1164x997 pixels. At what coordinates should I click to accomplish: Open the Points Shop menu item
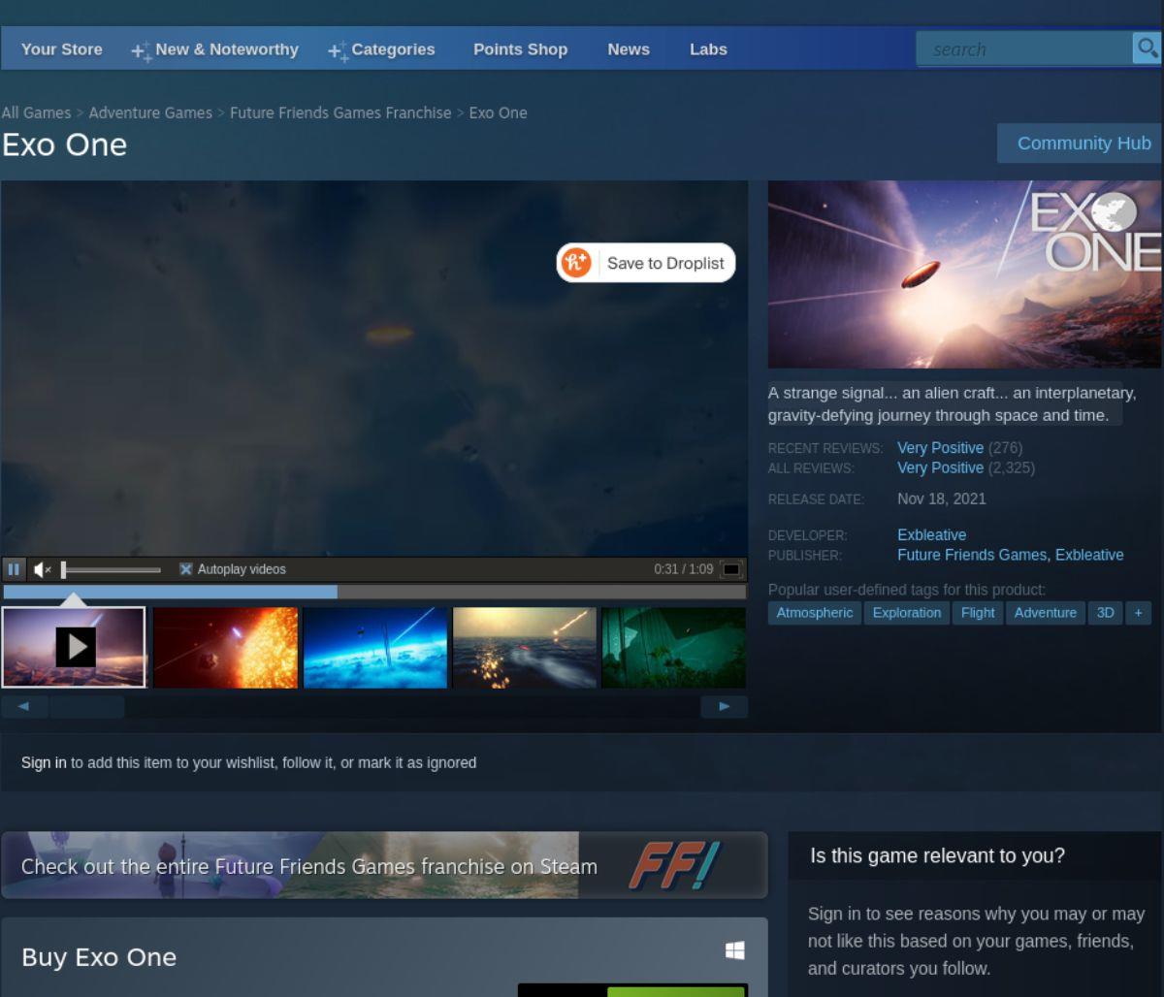(x=520, y=48)
